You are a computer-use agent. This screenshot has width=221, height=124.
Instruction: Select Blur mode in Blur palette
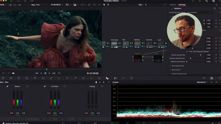[x=96, y=82]
